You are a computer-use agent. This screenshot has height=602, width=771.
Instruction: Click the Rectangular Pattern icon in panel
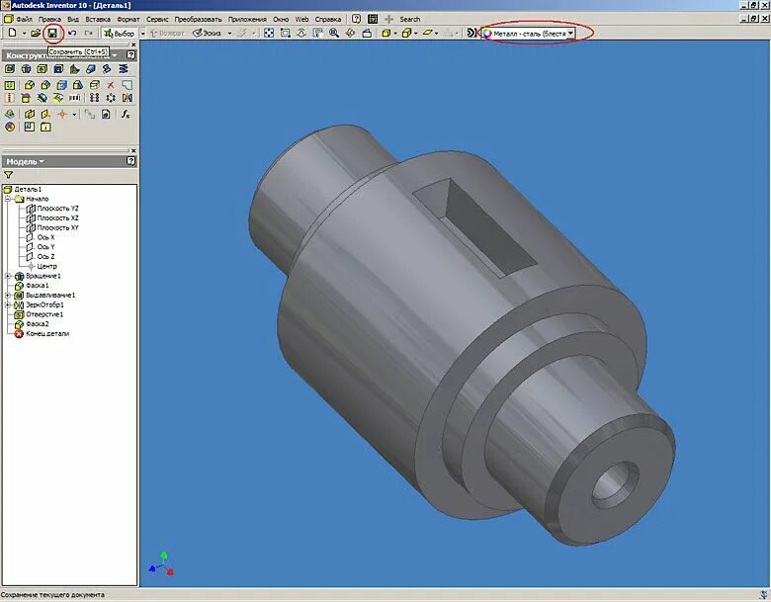coord(95,98)
